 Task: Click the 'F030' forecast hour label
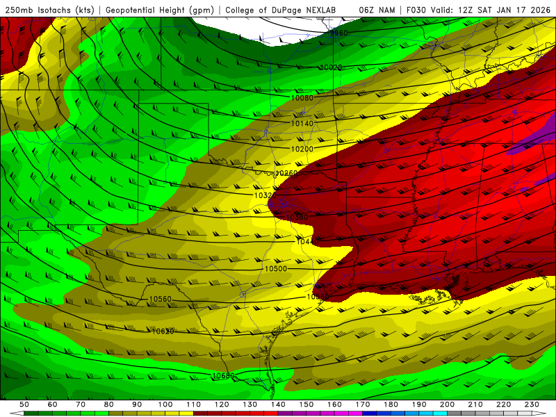[416, 10]
